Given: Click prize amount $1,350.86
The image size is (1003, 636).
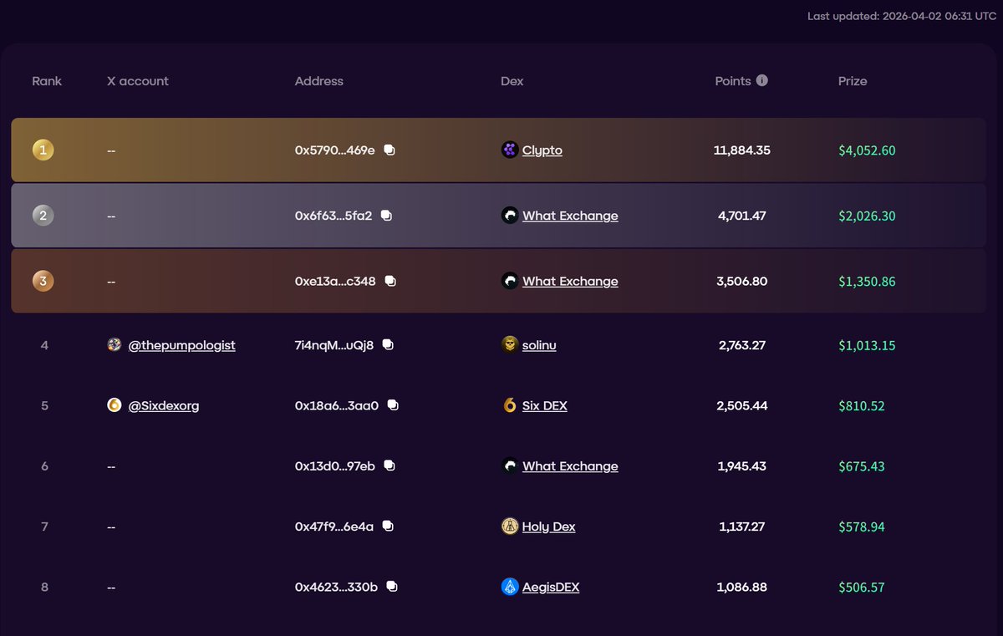Looking at the screenshot, I should [x=867, y=282].
